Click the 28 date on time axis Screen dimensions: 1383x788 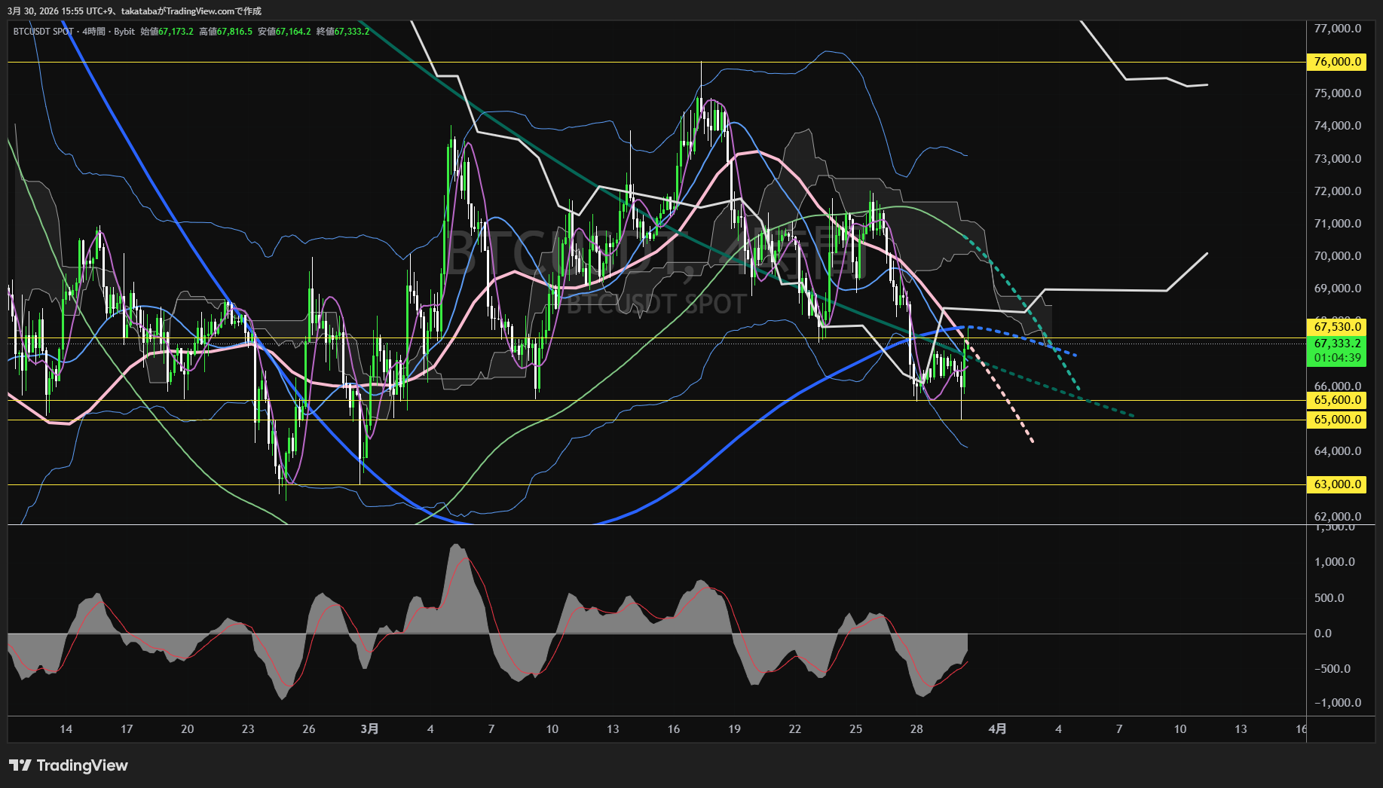pyautogui.click(x=916, y=729)
